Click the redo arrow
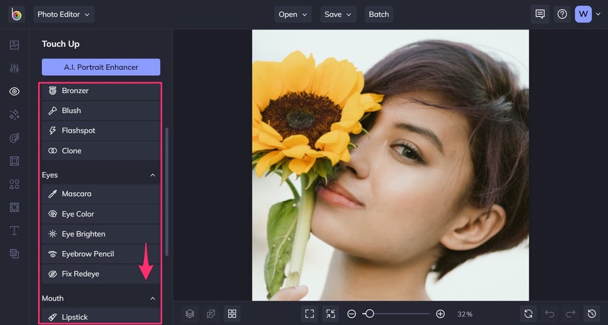This screenshot has height=325, width=608. tap(571, 314)
